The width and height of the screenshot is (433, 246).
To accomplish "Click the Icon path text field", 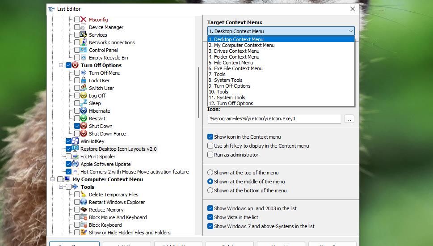I will coord(274,119).
